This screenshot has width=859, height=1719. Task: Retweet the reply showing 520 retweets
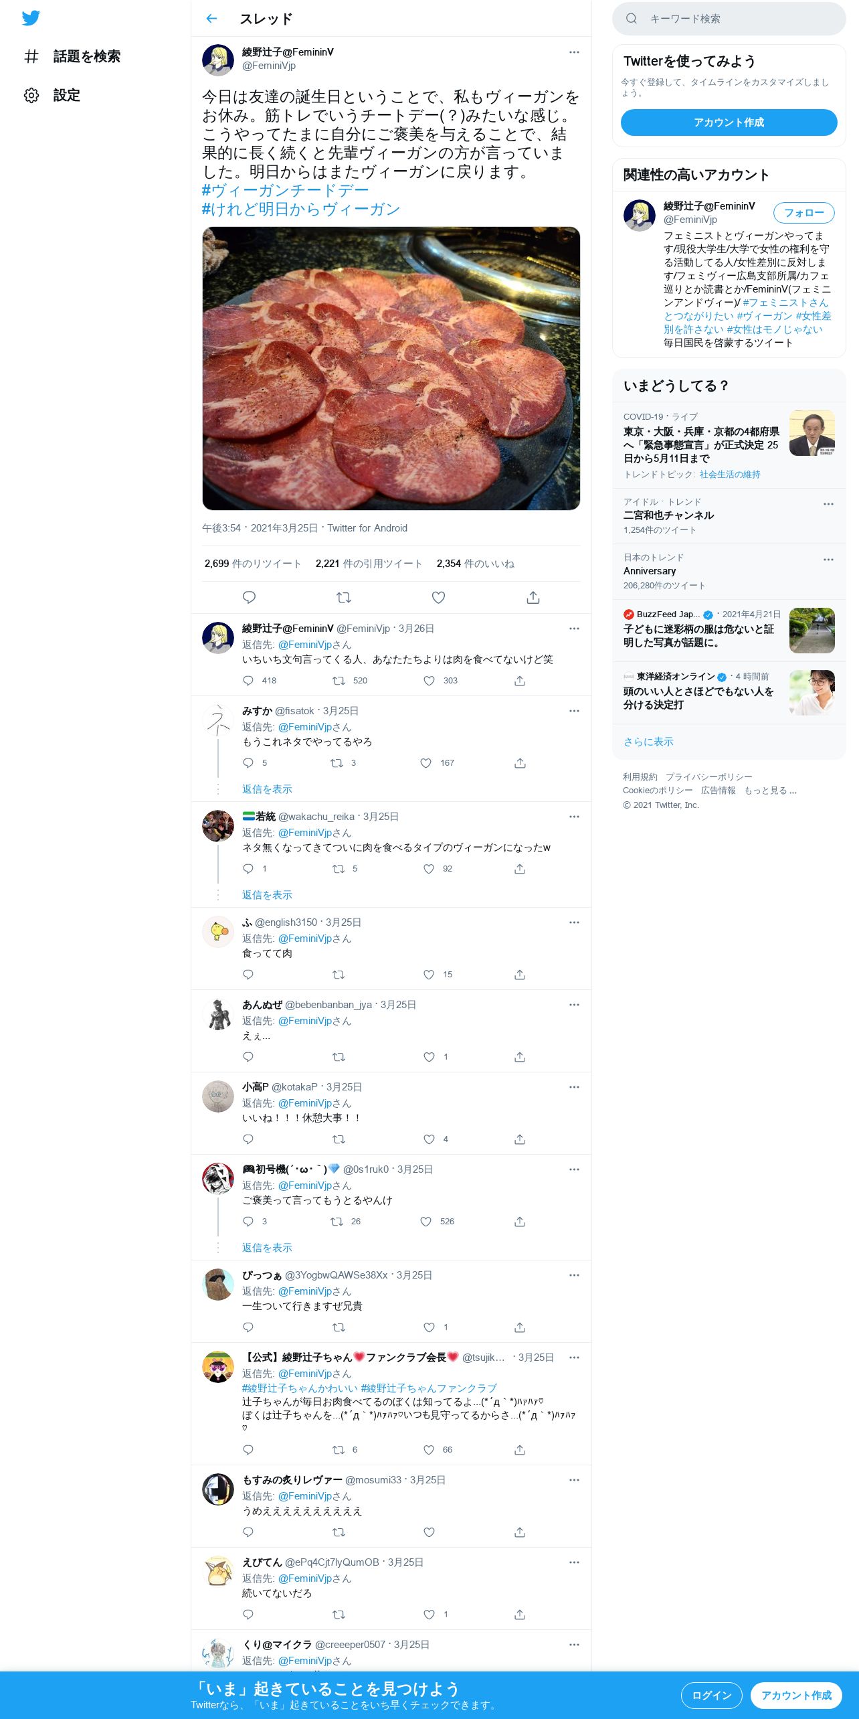(339, 681)
